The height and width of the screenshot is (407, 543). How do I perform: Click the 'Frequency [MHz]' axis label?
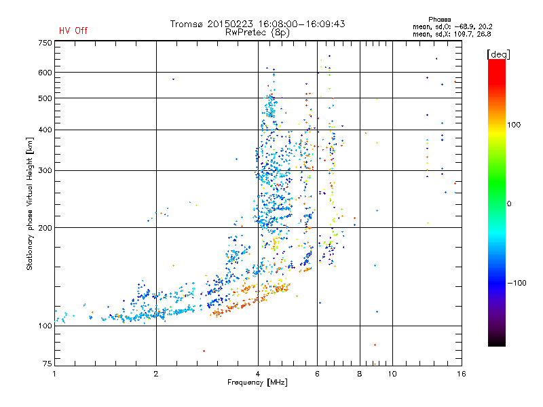(x=257, y=383)
